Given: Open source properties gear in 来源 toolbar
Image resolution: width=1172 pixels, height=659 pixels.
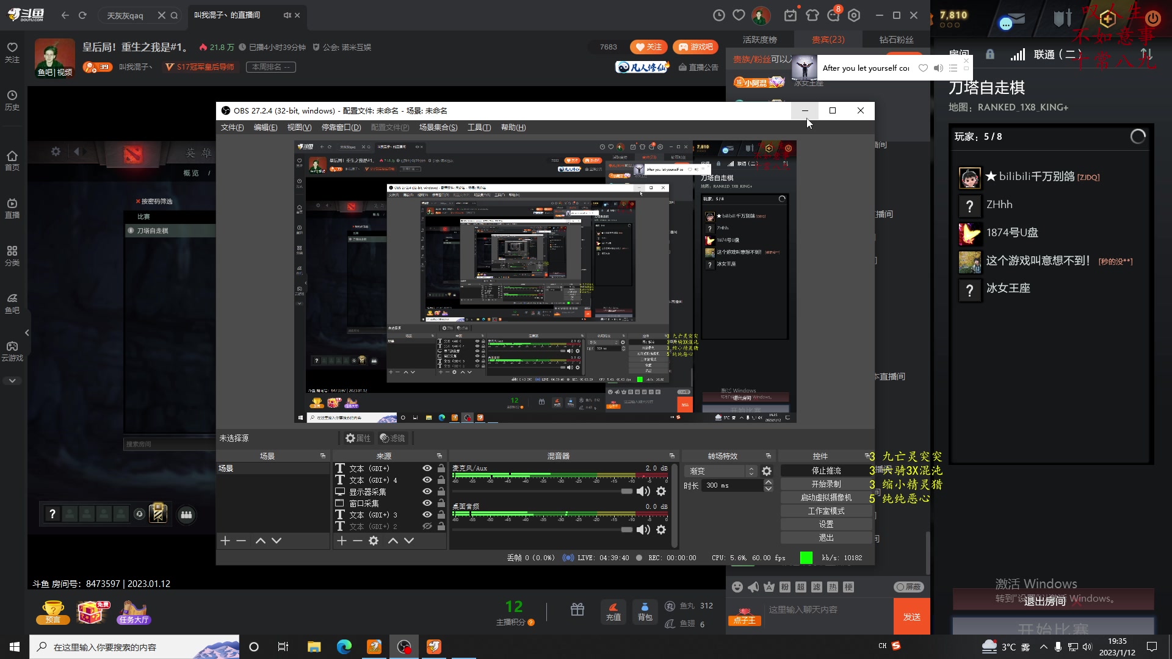Looking at the screenshot, I should click(x=374, y=541).
